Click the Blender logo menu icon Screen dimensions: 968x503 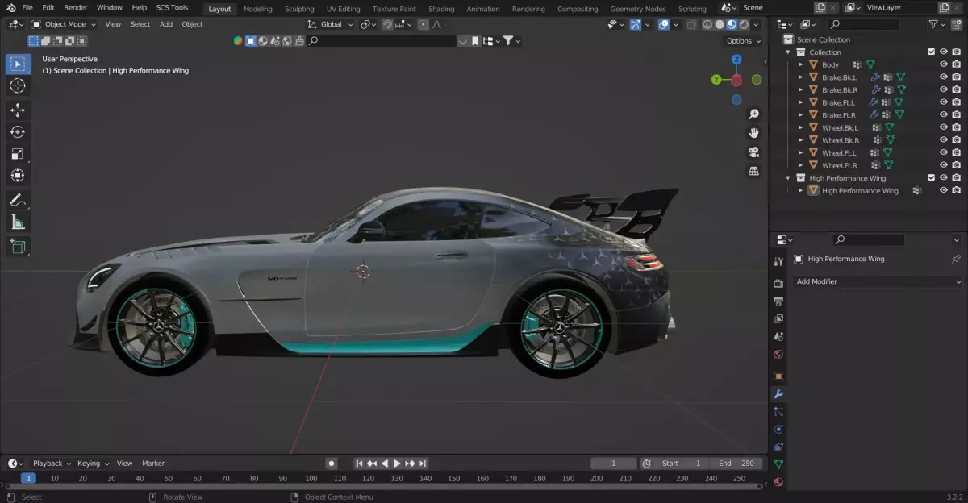tap(10, 8)
